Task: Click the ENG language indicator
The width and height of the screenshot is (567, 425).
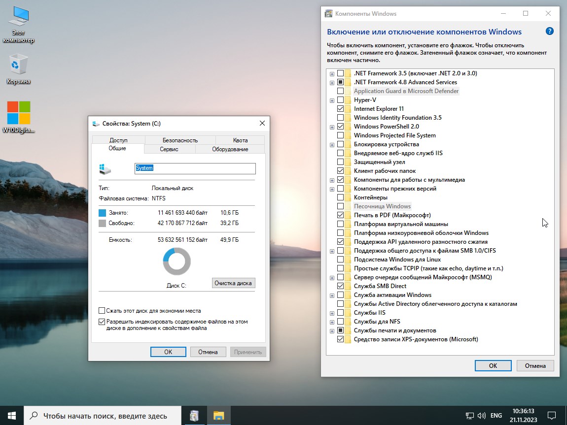Action: tap(496, 416)
